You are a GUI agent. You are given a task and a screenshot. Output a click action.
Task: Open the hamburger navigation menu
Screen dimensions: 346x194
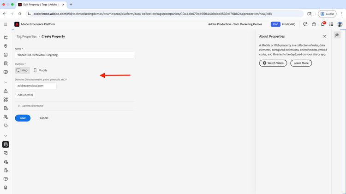[x=6, y=24]
